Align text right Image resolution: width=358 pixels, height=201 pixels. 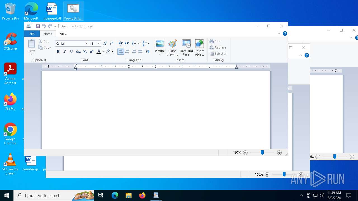134,52
